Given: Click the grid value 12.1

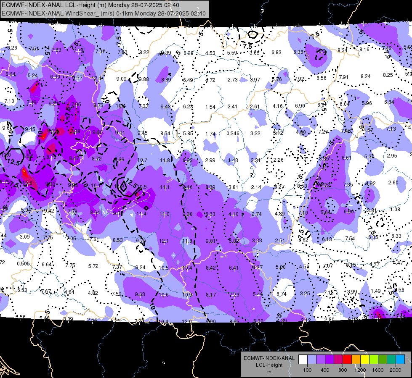Looking at the screenshot, I should 164,241.
